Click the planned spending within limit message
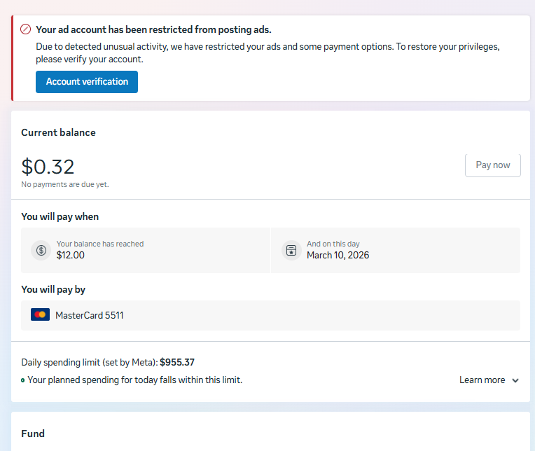Viewport: 535px width, 451px height. coord(134,380)
